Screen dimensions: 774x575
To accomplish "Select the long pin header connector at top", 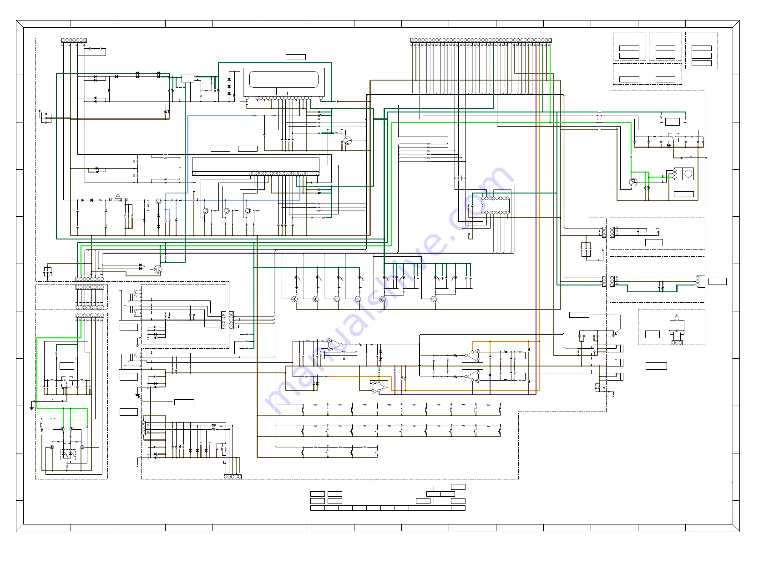I will 481,41.
